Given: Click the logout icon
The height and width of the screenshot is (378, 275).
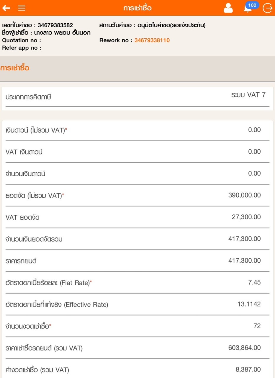Looking at the screenshot, I should (x=268, y=8).
